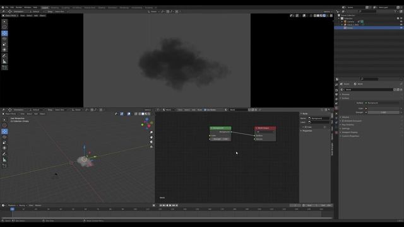The height and width of the screenshot is (227, 404).
Task: Open the Object Mode dropdown in the bottom viewport
Action: tap(10, 113)
